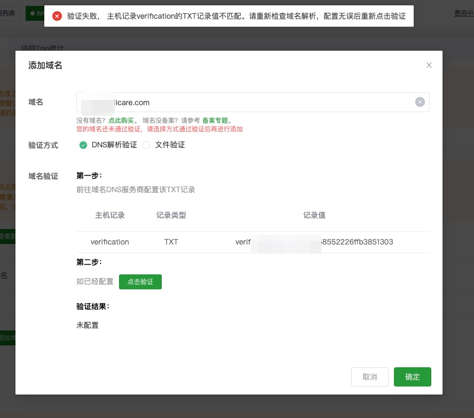Click the TXT record type cell
This screenshot has height=418, width=474.
click(x=171, y=242)
